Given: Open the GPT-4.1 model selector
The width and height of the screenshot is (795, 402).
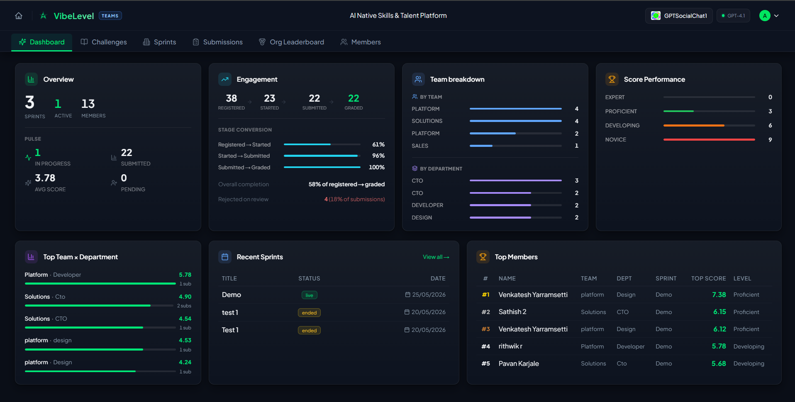Looking at the screenshot, I should point(733,16).
